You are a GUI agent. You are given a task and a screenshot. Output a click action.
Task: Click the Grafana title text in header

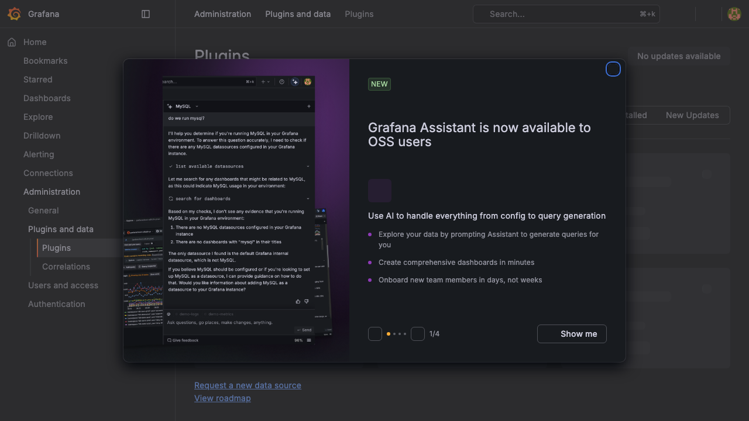(x=43, y=14)
